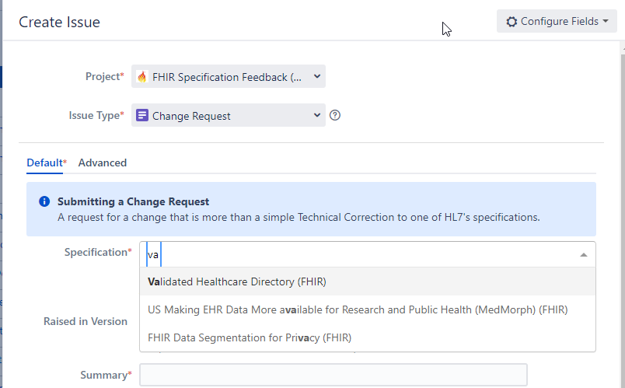Open Issue Type help question mark
This screenshot has width=625, height=388.
click(335, 115)
